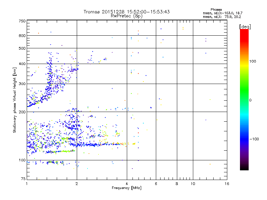The image size is (267, 200).
Task: Select the X-mode "mean, sd,X: 73.9, 20.2" line
Action: pos(222,17)
